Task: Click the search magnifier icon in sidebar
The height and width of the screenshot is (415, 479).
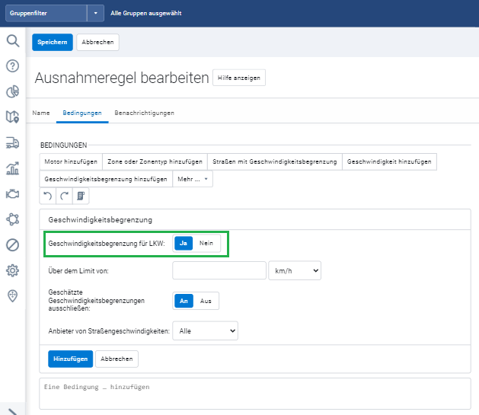Action: click(x=12, y=41)
